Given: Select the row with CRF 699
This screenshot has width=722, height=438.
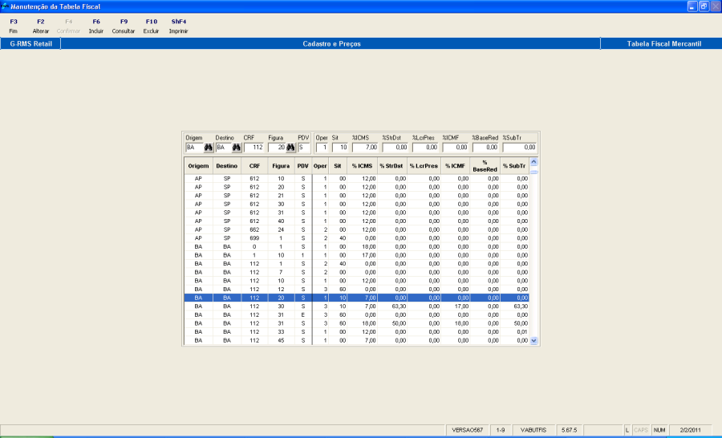Looking at the screenshot, I should point(356,238).
